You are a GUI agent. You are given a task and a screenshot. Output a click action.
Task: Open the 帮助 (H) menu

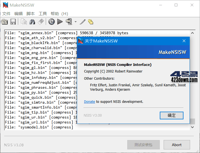[59, 14]
